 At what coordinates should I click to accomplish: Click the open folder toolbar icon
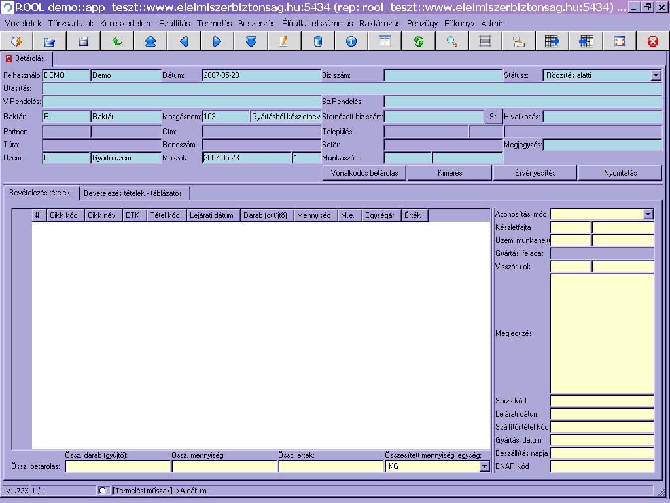point(50,41)
